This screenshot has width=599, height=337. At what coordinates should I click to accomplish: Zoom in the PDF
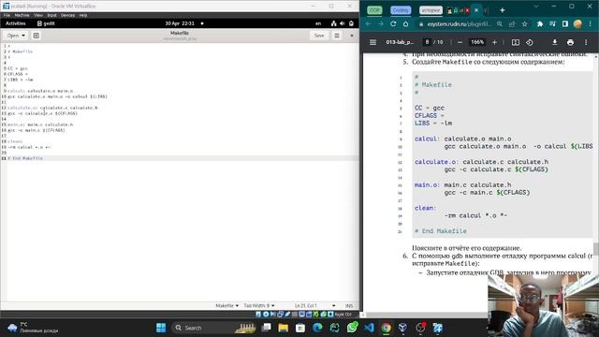click(494, 42)
